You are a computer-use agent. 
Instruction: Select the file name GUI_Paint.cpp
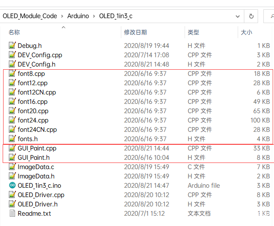click(37, 148)
